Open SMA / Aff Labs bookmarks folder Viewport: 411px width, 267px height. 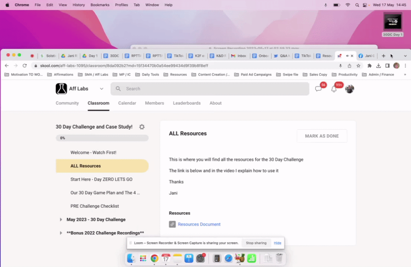(x=93, y=75)
